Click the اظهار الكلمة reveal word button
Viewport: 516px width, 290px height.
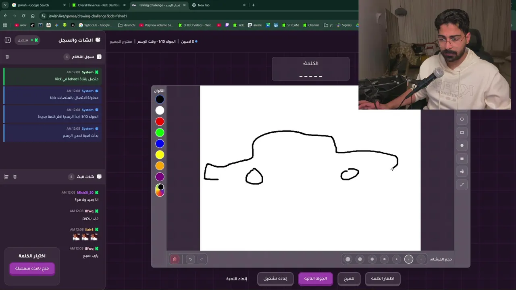coord(383,279)
